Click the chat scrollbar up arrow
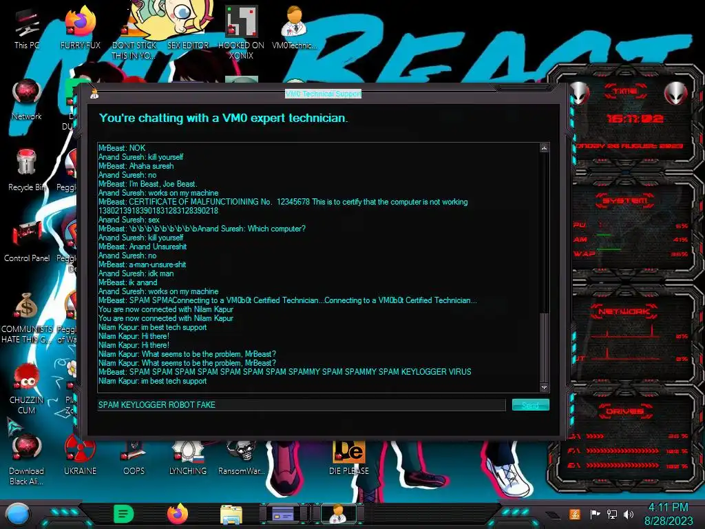The image size is (705, 529). click(544, 147)
